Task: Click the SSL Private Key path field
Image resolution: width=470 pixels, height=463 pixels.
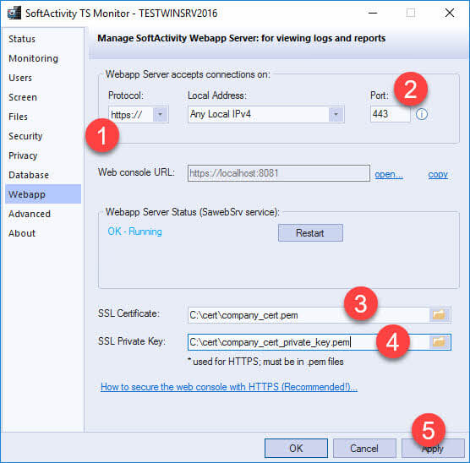Action: point(309,342)
